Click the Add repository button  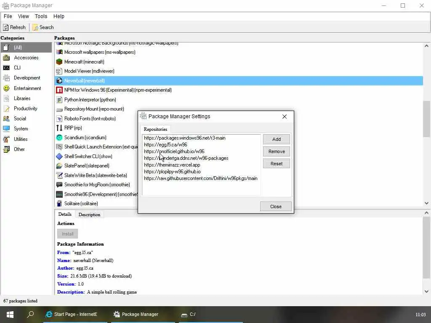tap(276, 139)
